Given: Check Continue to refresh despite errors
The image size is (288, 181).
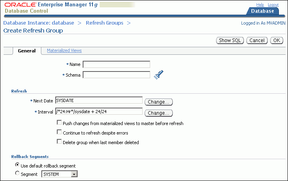Looking at the screenshot, I should coord(59,132).
